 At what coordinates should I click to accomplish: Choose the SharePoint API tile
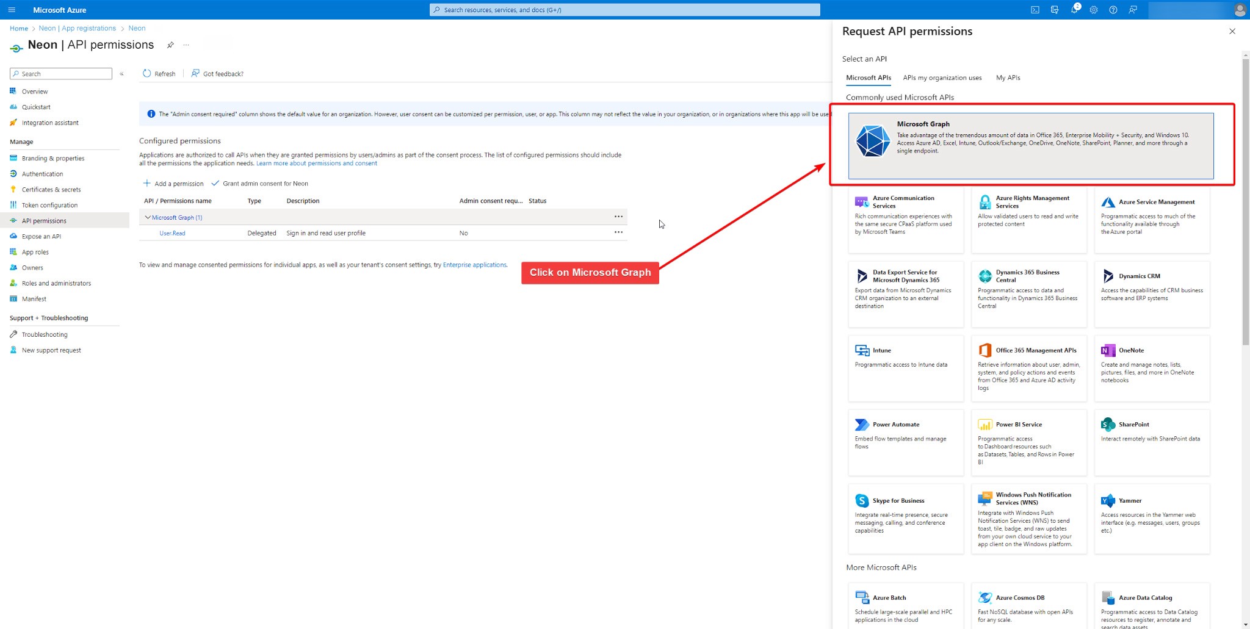pos(1152,442)
